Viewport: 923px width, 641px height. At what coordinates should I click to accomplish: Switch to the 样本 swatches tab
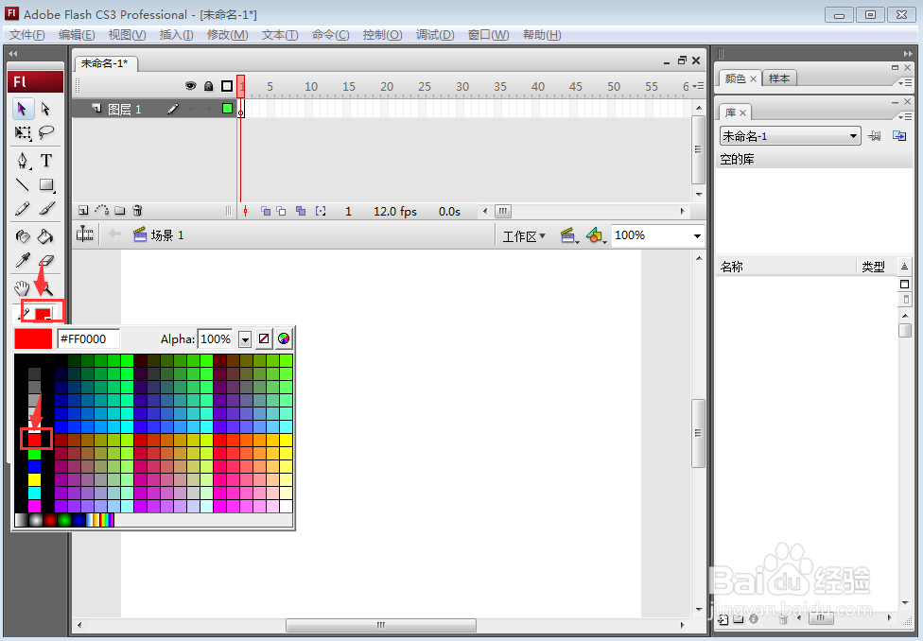tap(779, 78)
